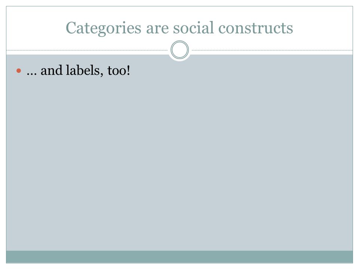Viewport: 359px width, 269px height.
Task: Click the white title header background
Action: coord(179,14)
